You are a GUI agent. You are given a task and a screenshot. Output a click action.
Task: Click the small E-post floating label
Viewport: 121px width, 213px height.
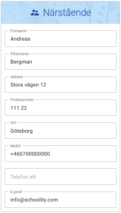[x=16, y=192]
